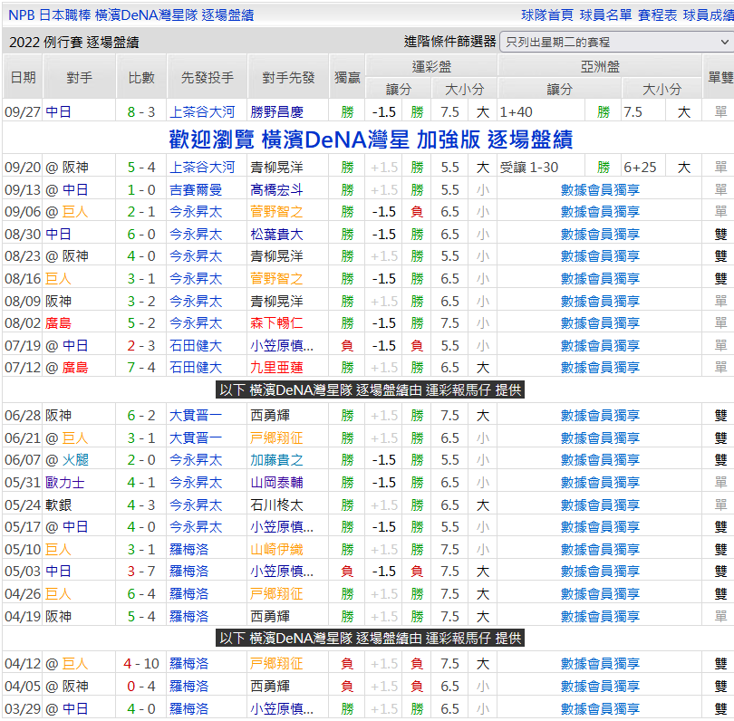Click the page title NPB 日本職棒 橫濱DeNA灣星隊 逐場盤績
This screenshot has width=734, height=721.
[131, 15]
